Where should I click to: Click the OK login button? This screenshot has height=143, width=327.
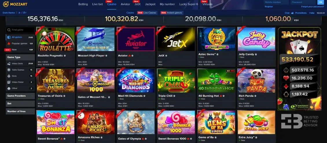(x=321, y=2)
